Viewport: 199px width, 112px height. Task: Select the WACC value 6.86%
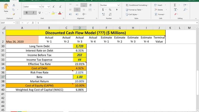(x=80, y=90)
